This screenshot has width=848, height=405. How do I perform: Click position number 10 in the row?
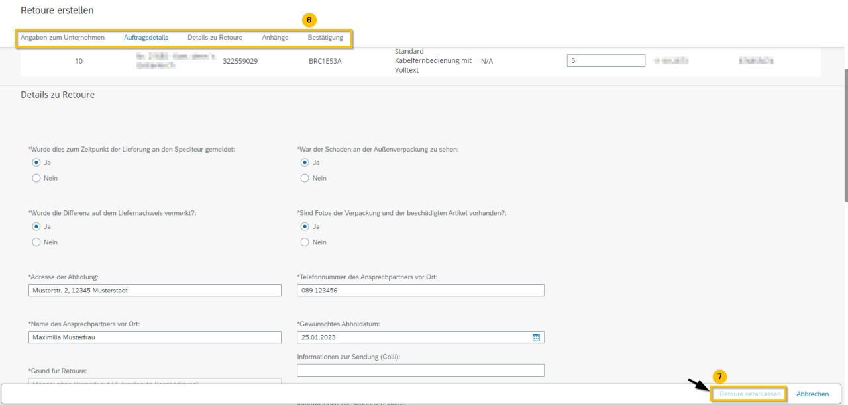(79, 61)
